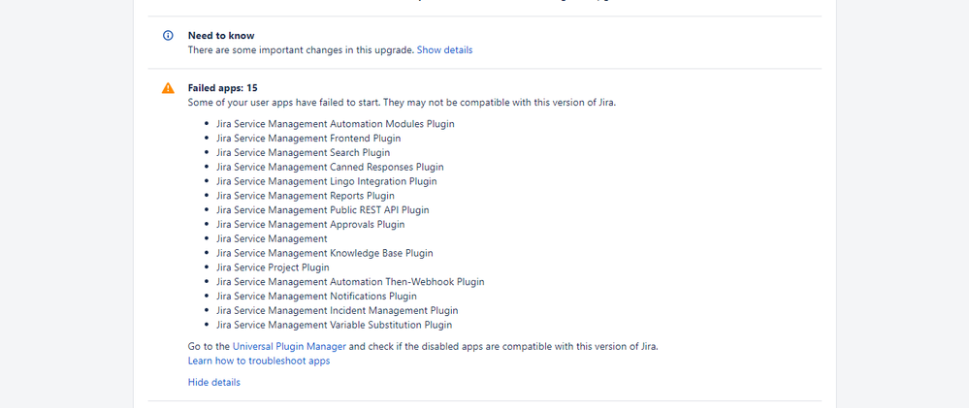
Task: Select Jira Service Management Public REST API Plugin
Action: (323, 210)
